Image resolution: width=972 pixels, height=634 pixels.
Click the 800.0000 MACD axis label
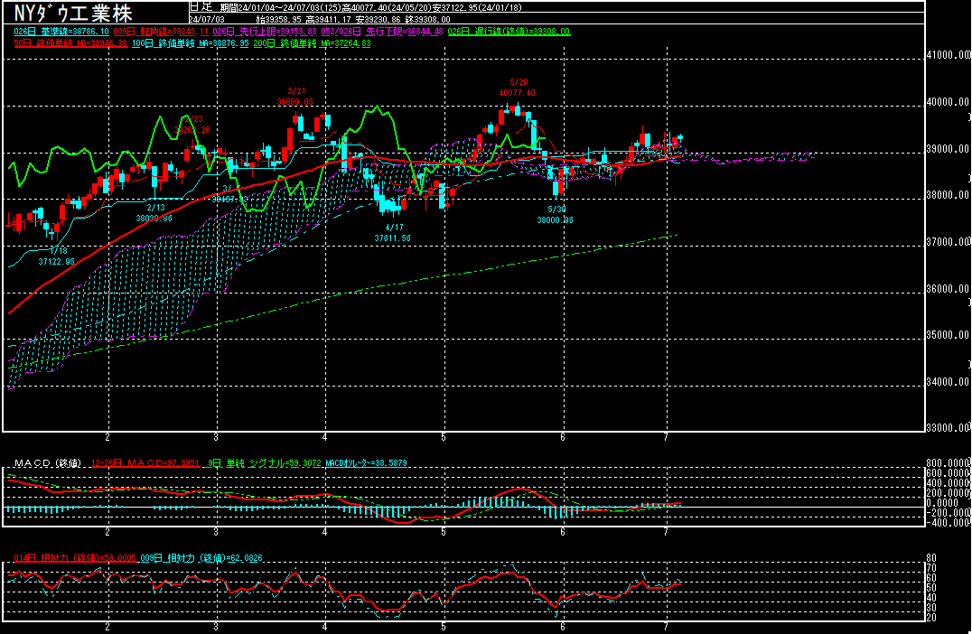tap(948, 463)
